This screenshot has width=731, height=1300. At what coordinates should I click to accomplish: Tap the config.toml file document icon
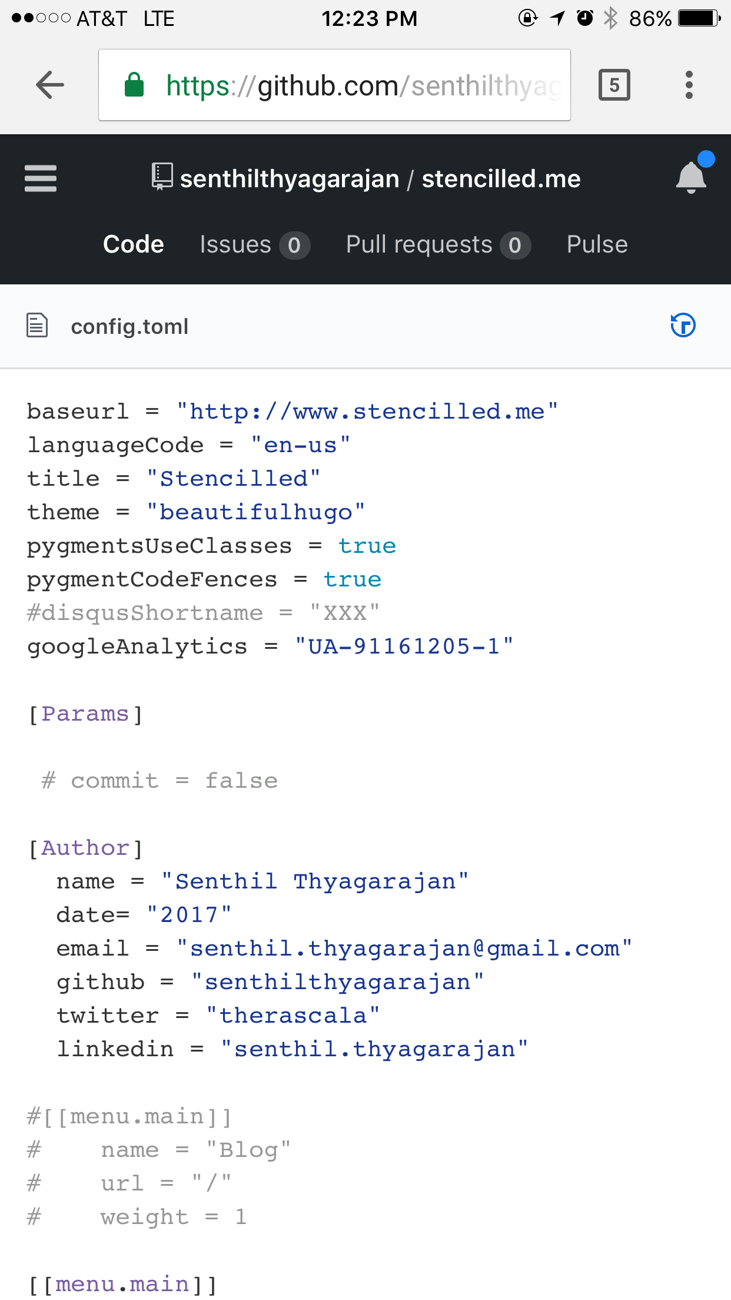point(37,326)
